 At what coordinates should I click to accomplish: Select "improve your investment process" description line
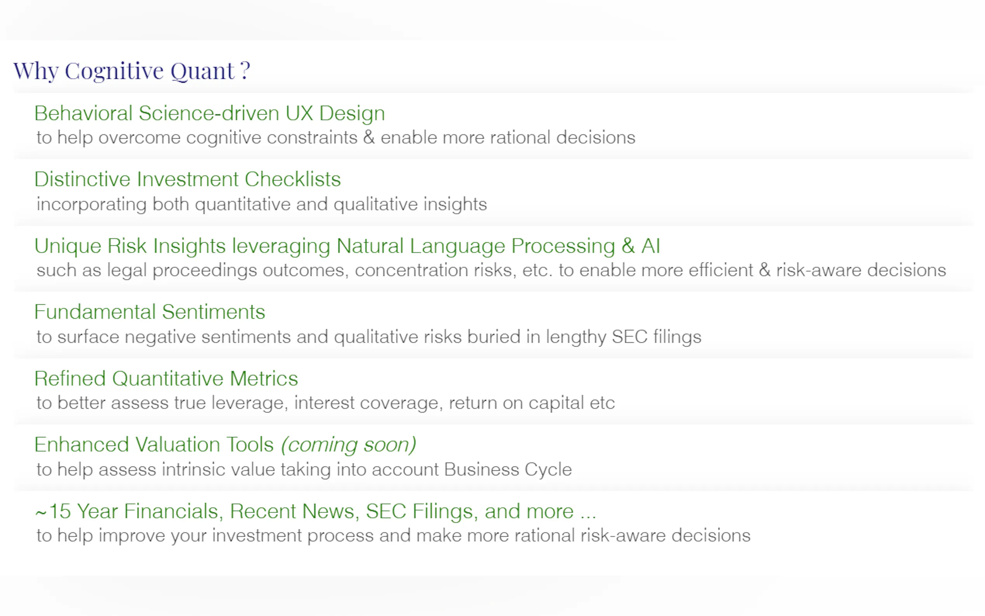click(x=393, y=535)
